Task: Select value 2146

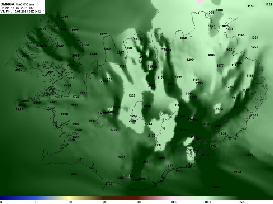Action: (93, 121)
